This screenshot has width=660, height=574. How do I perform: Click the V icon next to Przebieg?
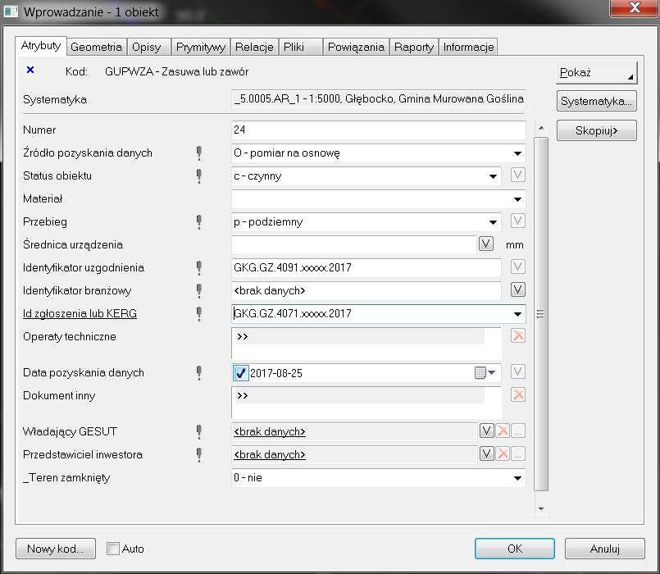click(x=517, y=221)
